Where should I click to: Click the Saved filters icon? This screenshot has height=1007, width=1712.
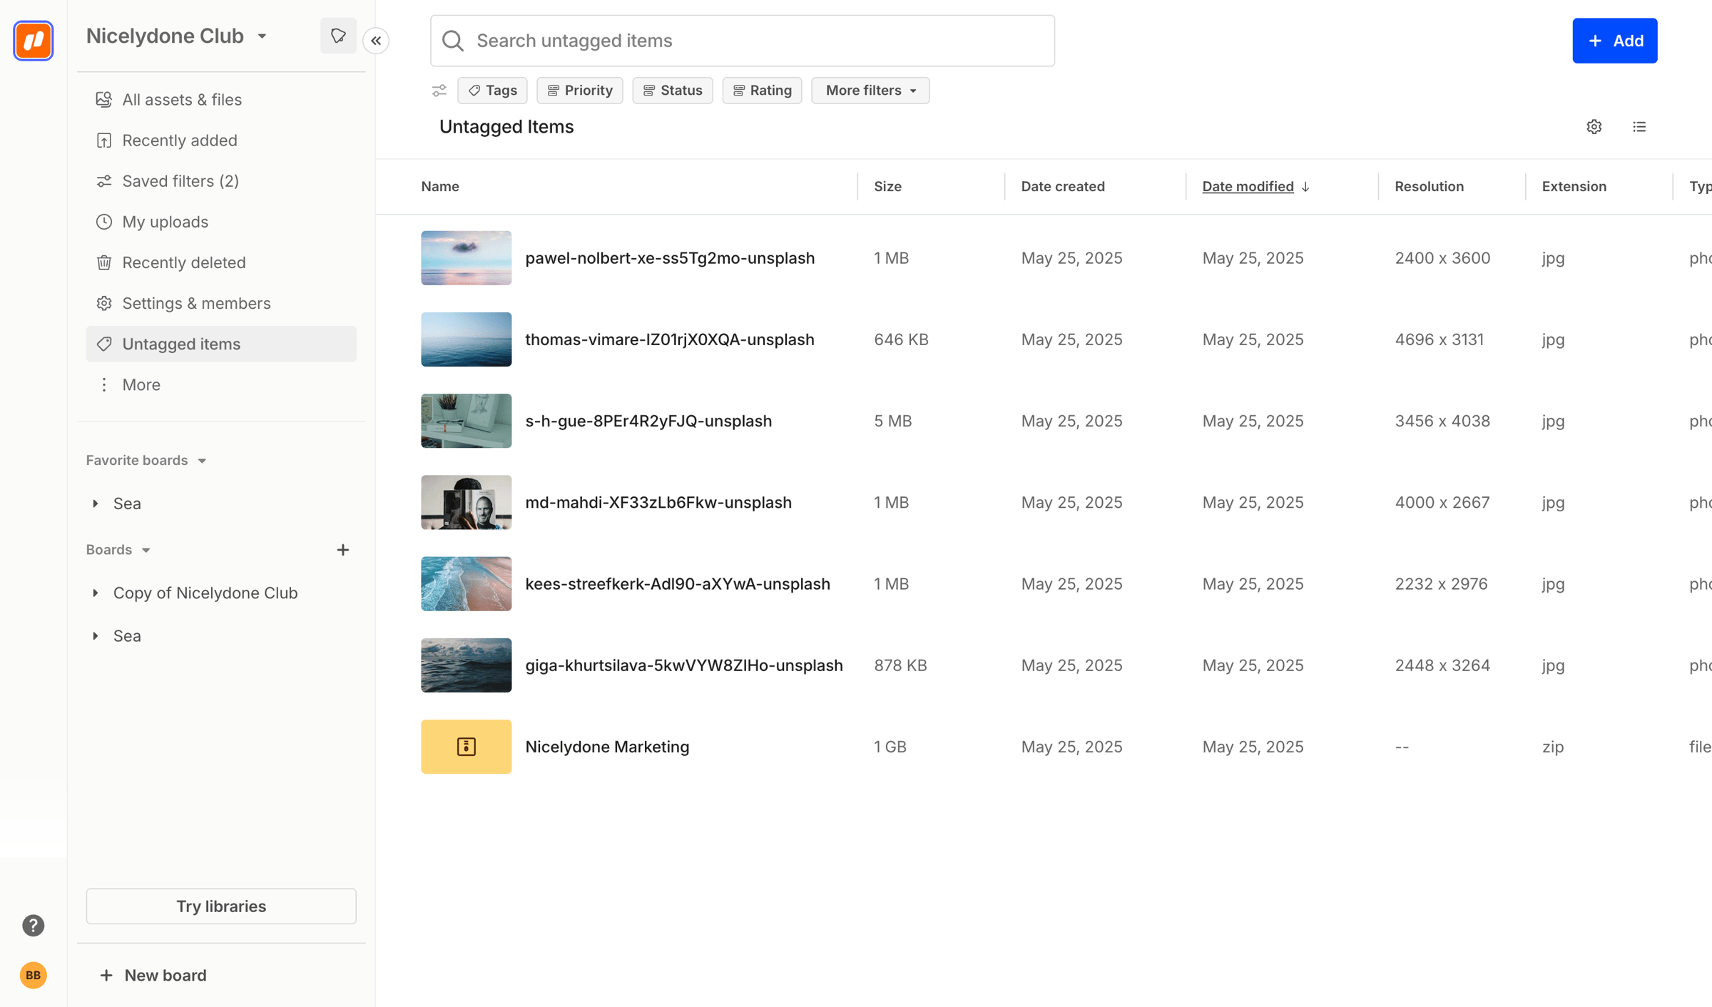pyautogui.click(x=104, y=181)
